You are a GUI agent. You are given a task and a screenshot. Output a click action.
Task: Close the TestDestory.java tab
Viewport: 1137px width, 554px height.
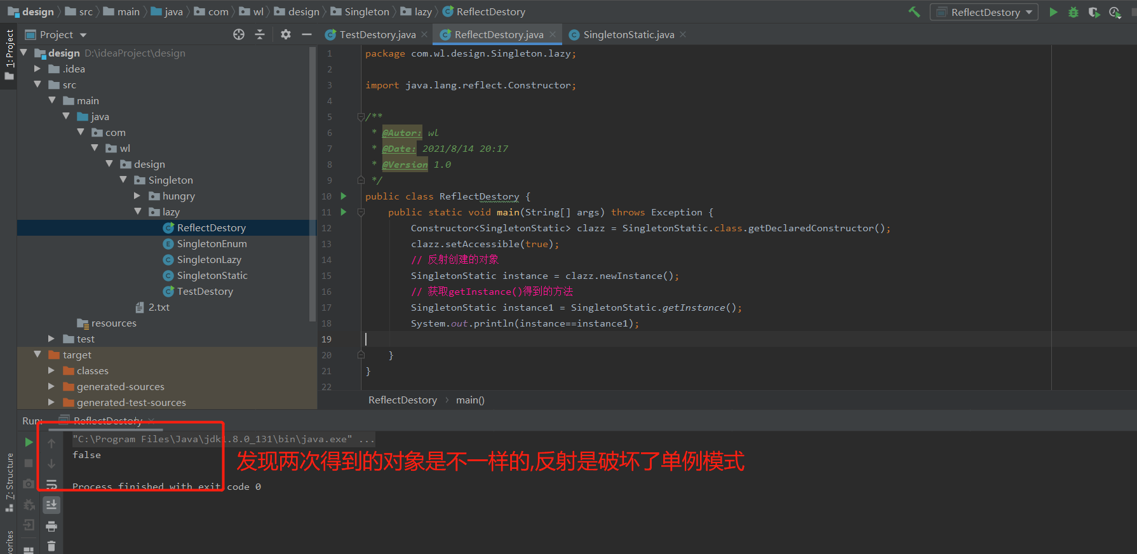[424, 34]
